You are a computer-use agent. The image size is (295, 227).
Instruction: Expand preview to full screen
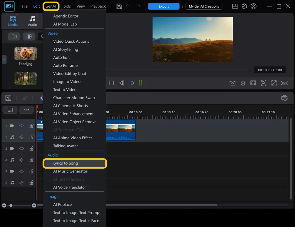[x=274, y=83]
